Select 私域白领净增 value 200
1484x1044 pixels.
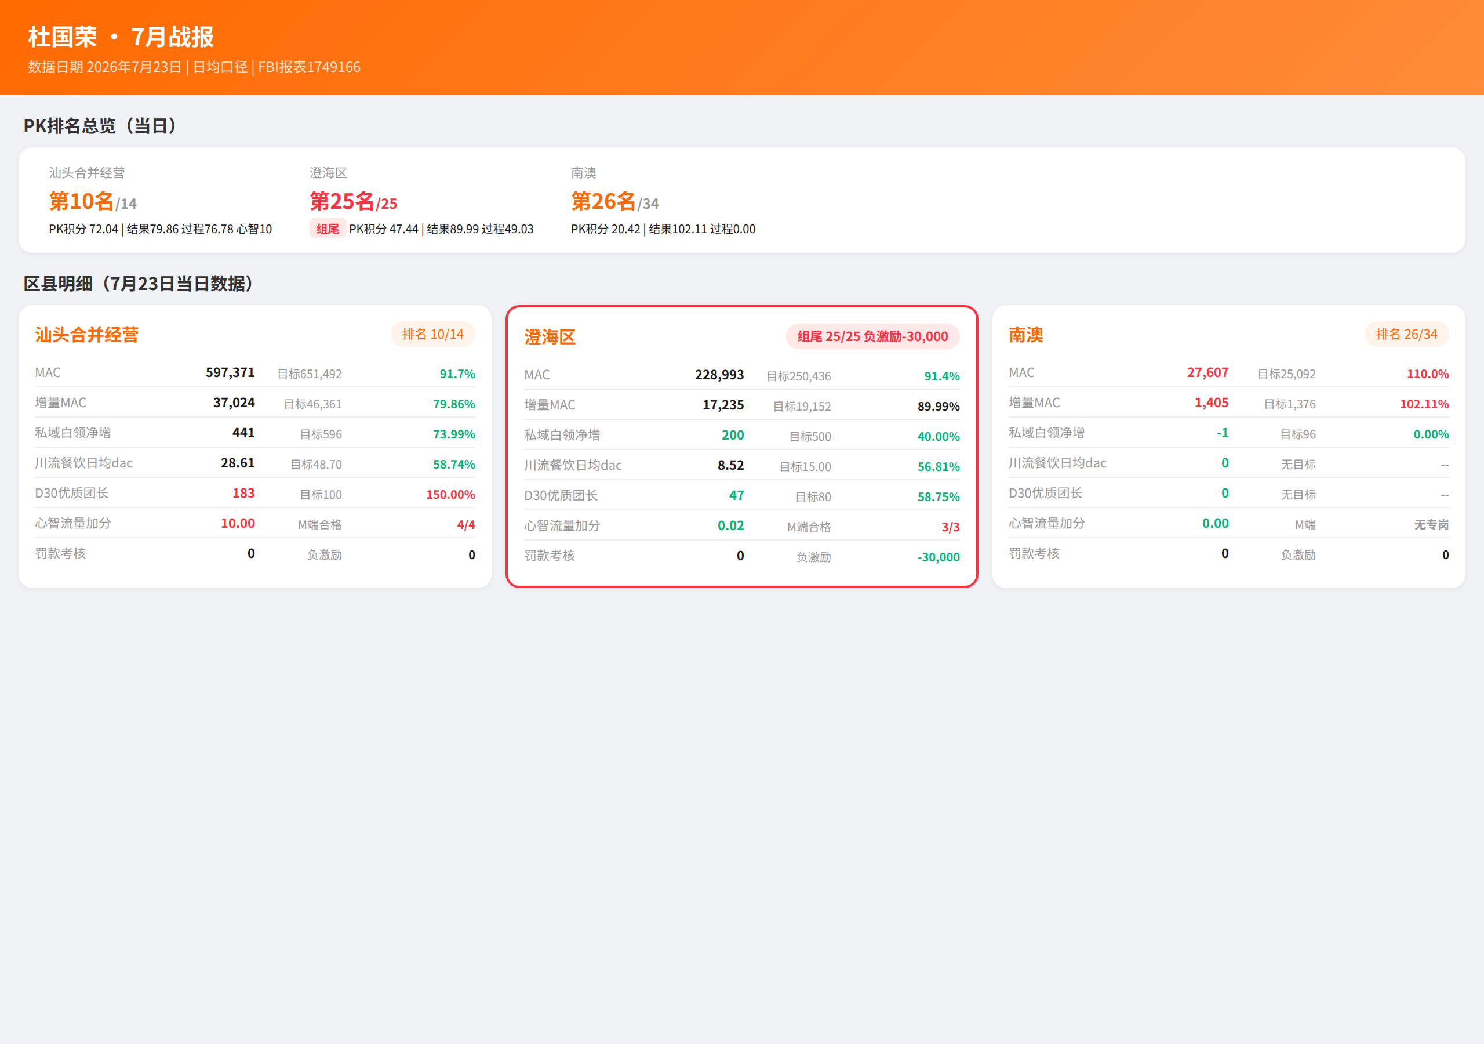[x=733, y=436]
